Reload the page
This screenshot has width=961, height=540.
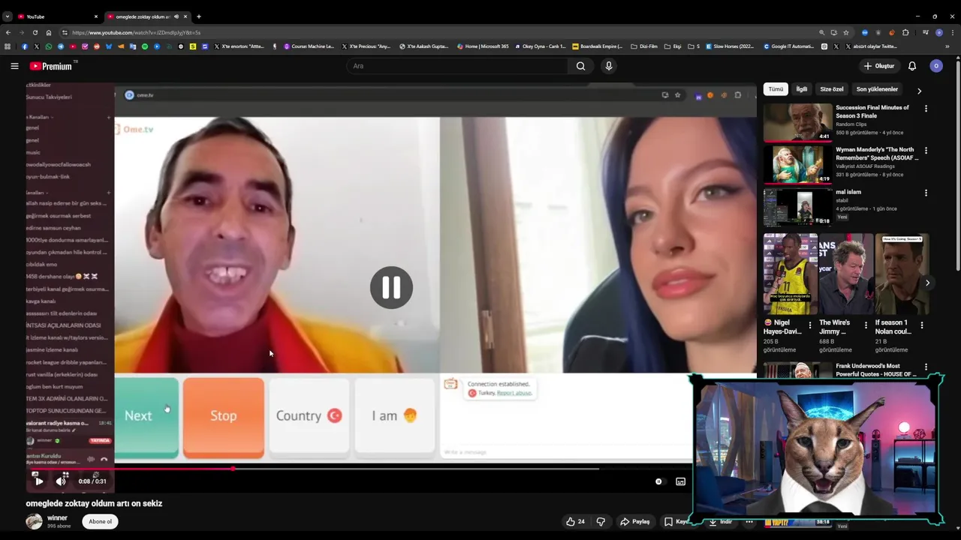click(35, 32)
